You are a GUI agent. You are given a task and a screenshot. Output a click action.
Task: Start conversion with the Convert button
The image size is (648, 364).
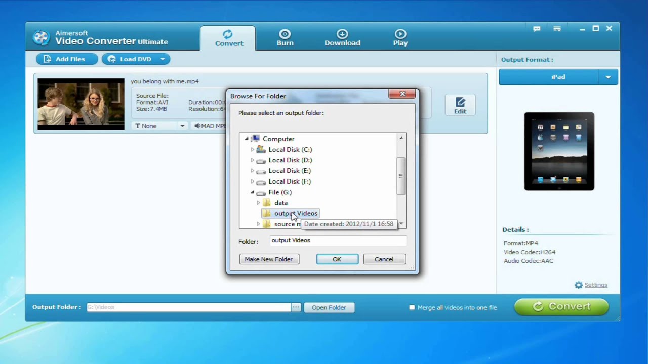[x=561, y=307]
